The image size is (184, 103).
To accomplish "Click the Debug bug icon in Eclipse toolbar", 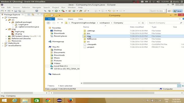I will coord(49,11).
